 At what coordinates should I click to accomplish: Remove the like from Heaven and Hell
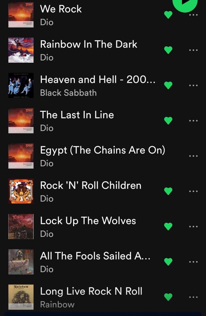[168, 85]
